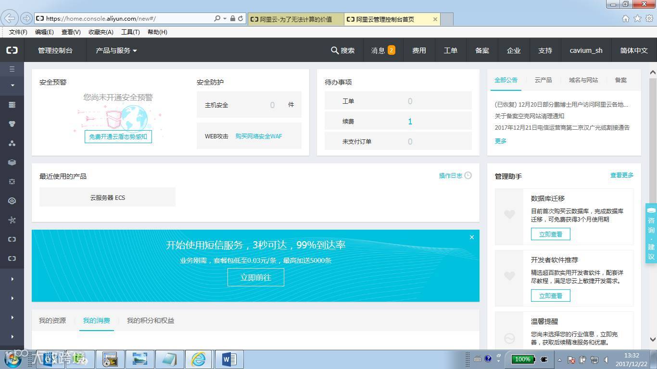Switch to the 阿里云-为了无法计算的价值 browser tab
The width and height of the screenshot is (657, 369).
click(296, 19)
